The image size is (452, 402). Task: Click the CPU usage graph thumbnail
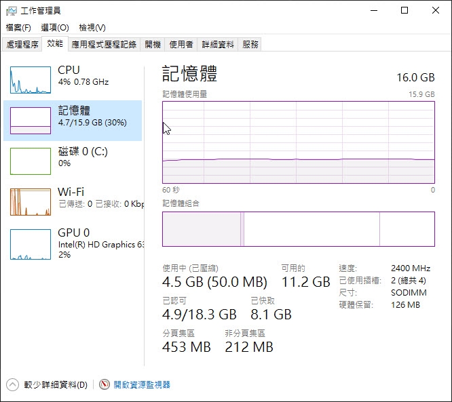tap(31, 80)
